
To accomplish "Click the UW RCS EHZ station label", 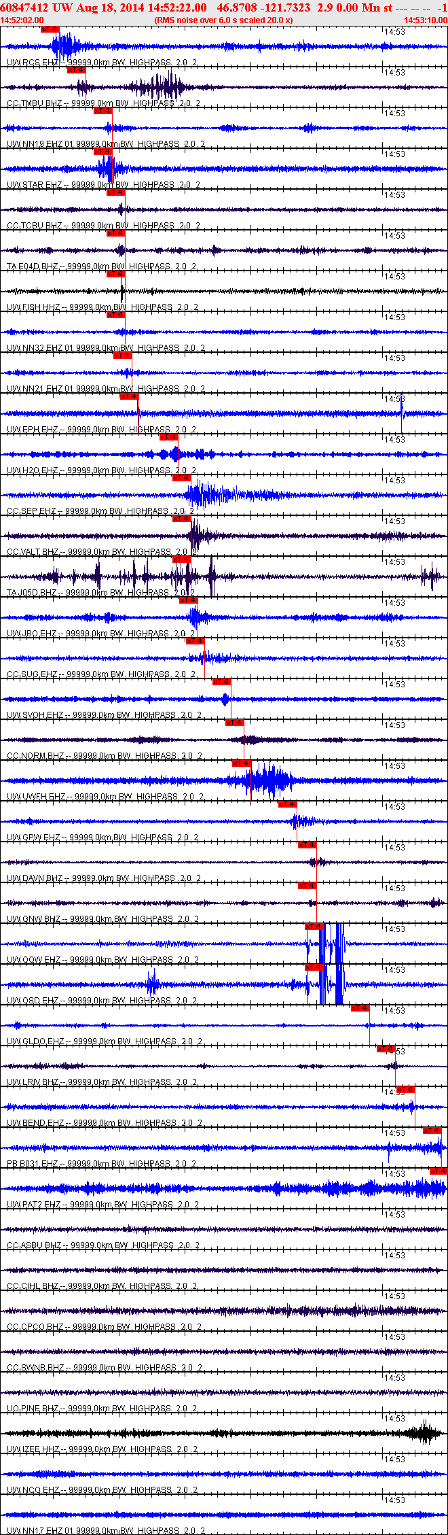I will coord(33,63).
